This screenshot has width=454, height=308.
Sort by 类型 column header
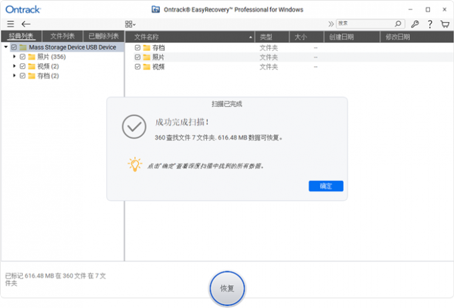click(272, 37)
